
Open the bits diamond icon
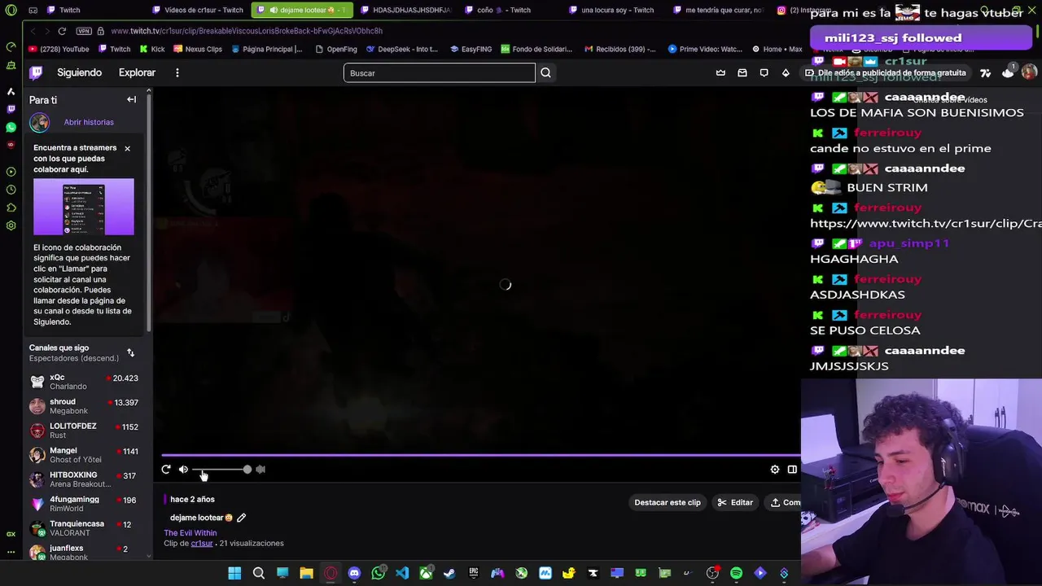pyautogui.click(x=786, y=72)
